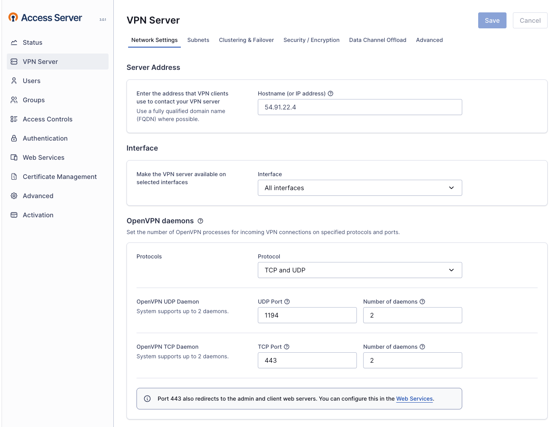Click help icon for UDP Number of daemons
The width and height of the screenshot is (560, 427).
pyautogui.click(x=422, y=302)
